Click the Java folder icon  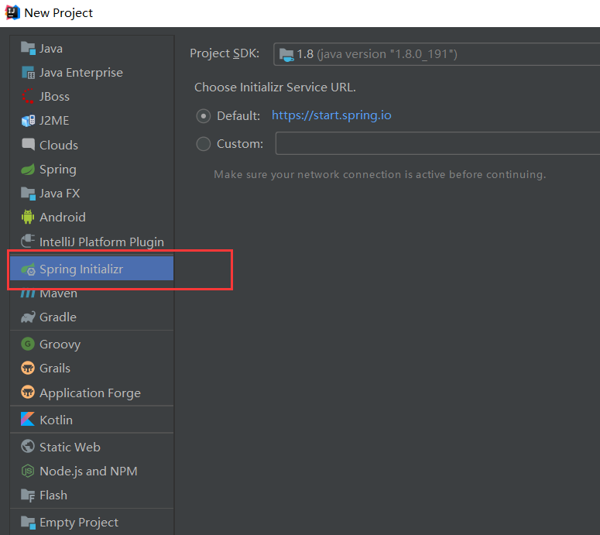(28, 49)
